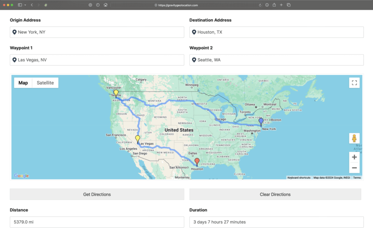Switch to the Map view tab
The image size is (373, 235).
coord(23,82)
